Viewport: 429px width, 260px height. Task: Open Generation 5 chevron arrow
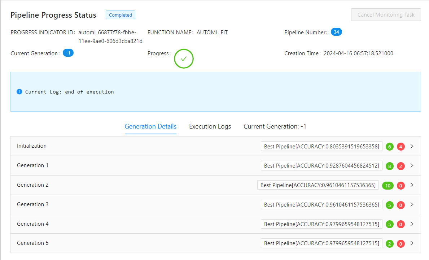(412, 243)
